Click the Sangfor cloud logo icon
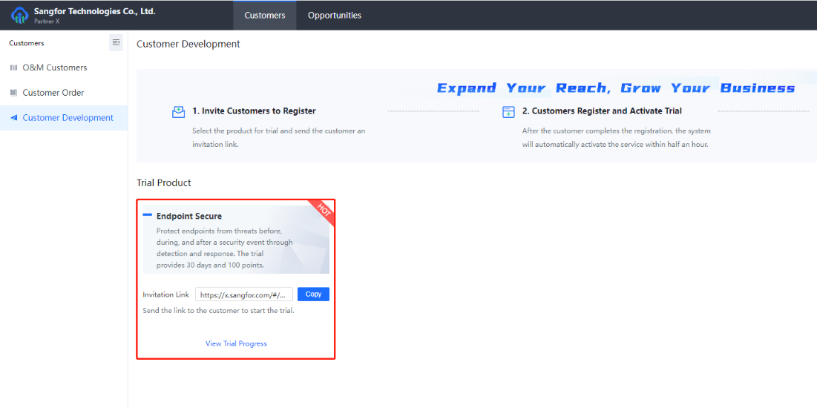 pos(19,15)
